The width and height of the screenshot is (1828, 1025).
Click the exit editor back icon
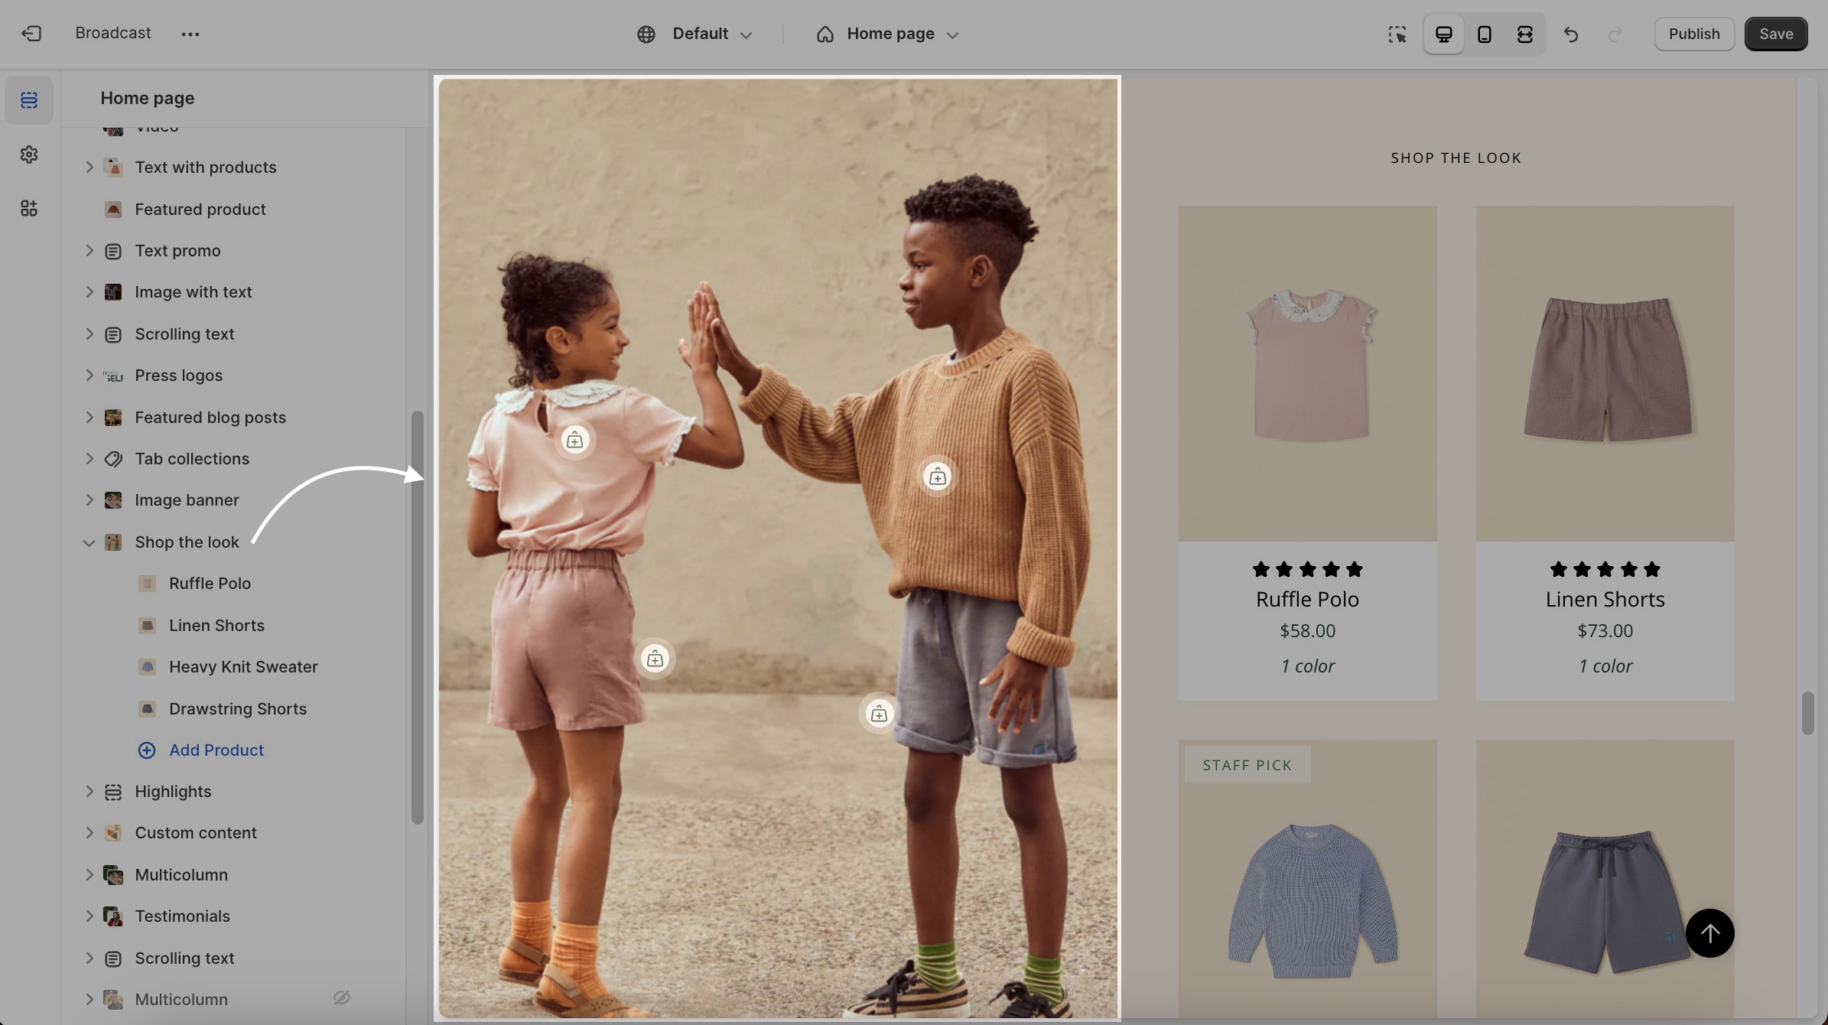tap(31, 34)
